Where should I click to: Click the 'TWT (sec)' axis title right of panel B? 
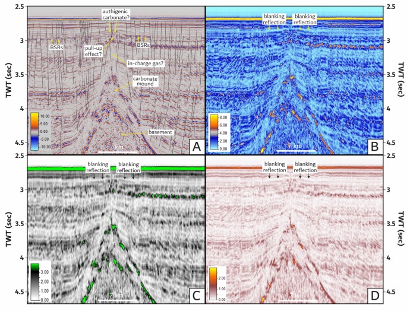coord(402,79)
